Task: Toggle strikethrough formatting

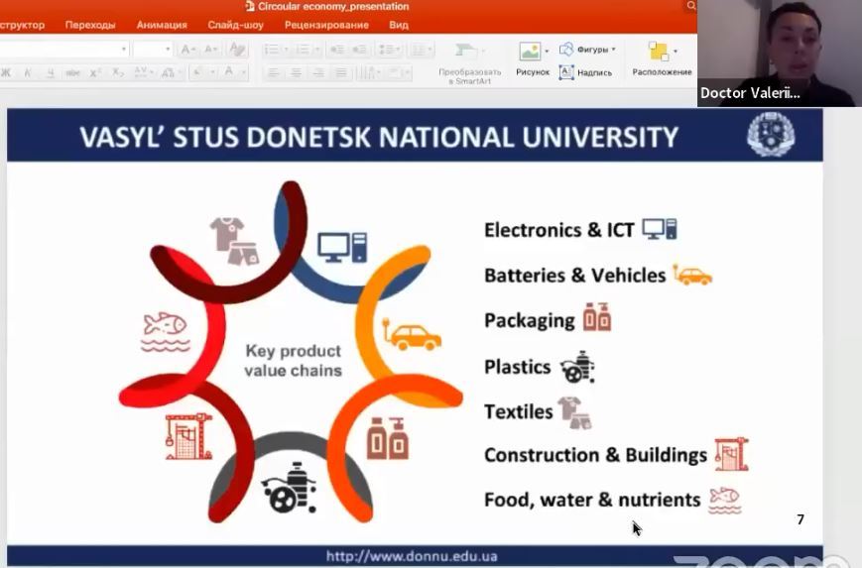Action: tap(72, 72)
